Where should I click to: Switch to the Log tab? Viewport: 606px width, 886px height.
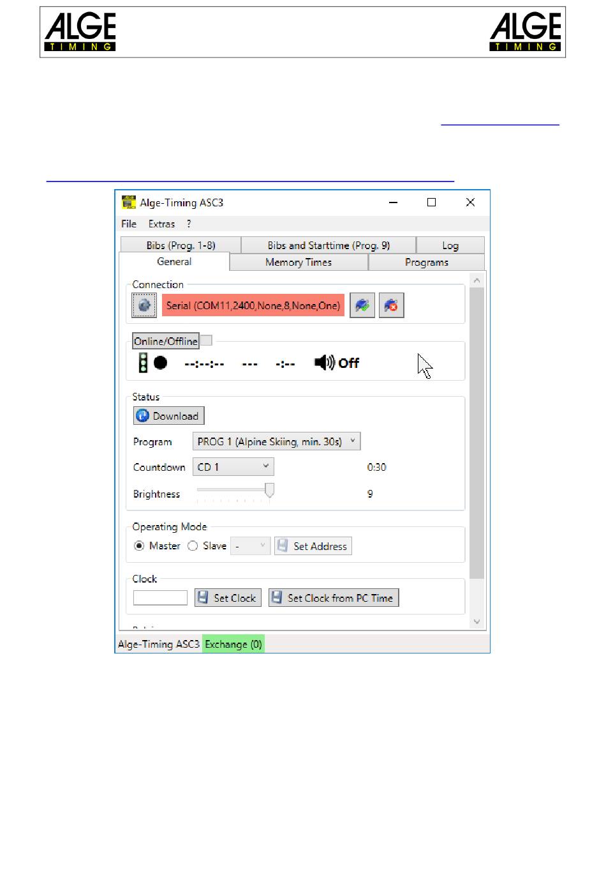(x=450, y=245)
